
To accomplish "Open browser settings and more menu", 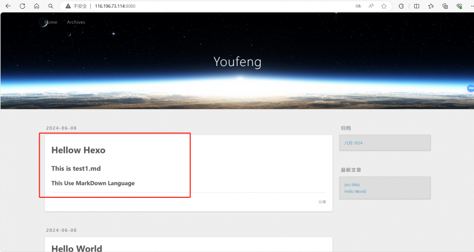I will click(471, 6).
